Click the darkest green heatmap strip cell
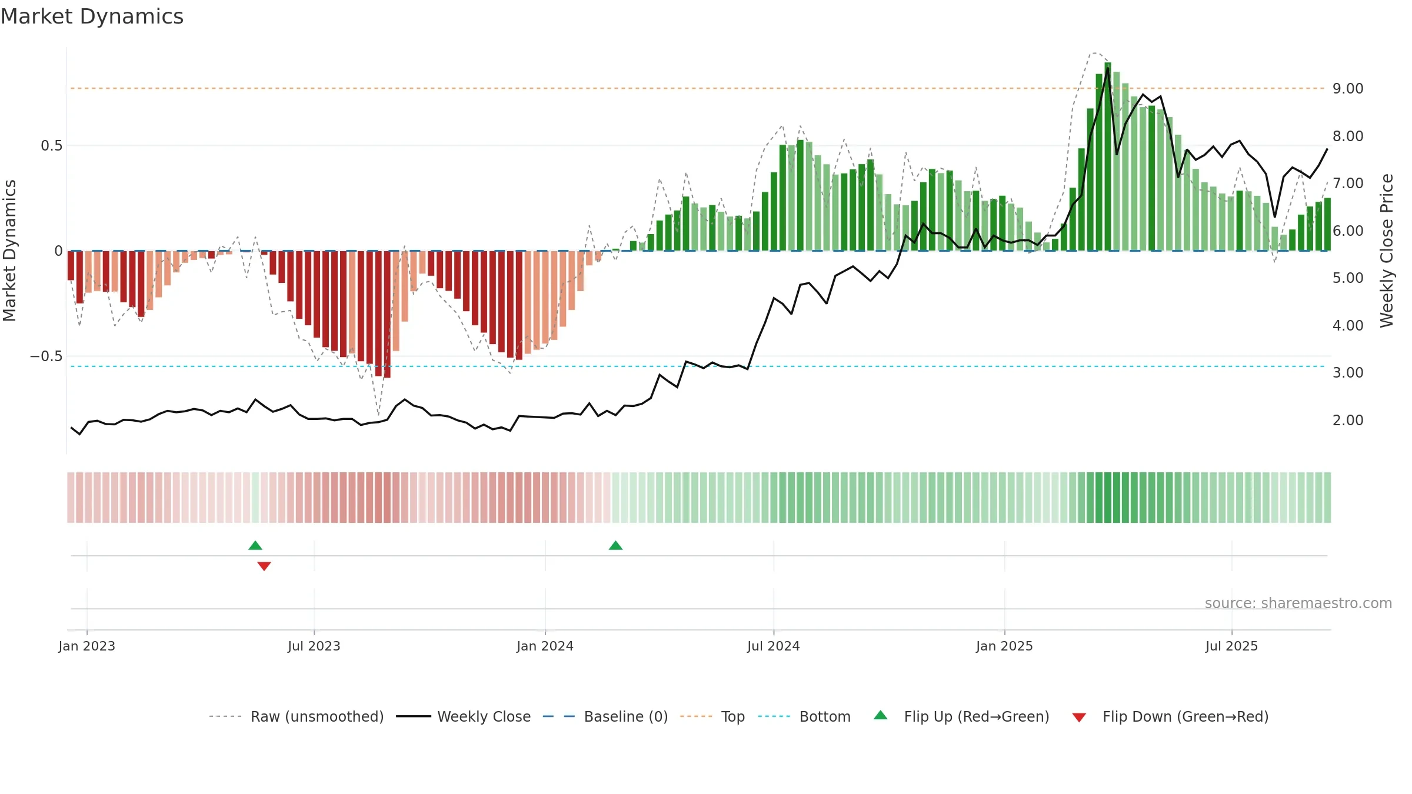This screenshot has height=794, width=1412. [1108, 498]
